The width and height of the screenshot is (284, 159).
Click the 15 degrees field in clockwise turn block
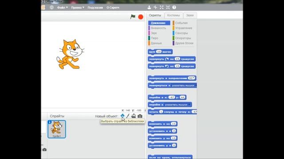[x=177, y=59]
